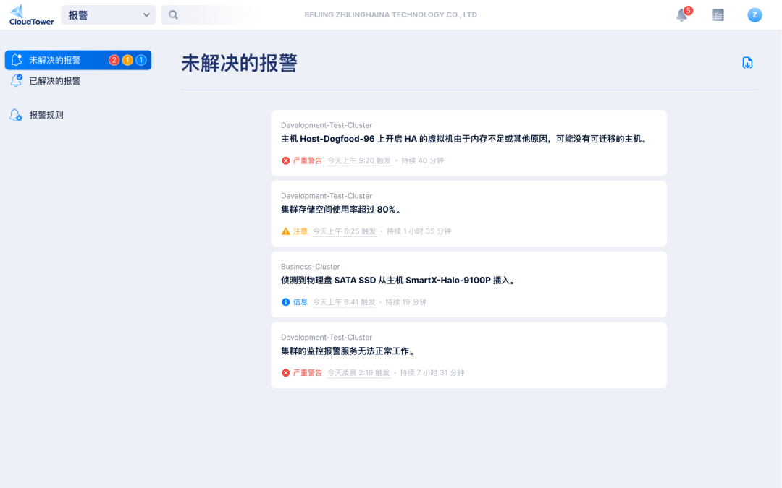Click the 未解决的报警 page heading
Screen dimensions: 782x488
240,63
